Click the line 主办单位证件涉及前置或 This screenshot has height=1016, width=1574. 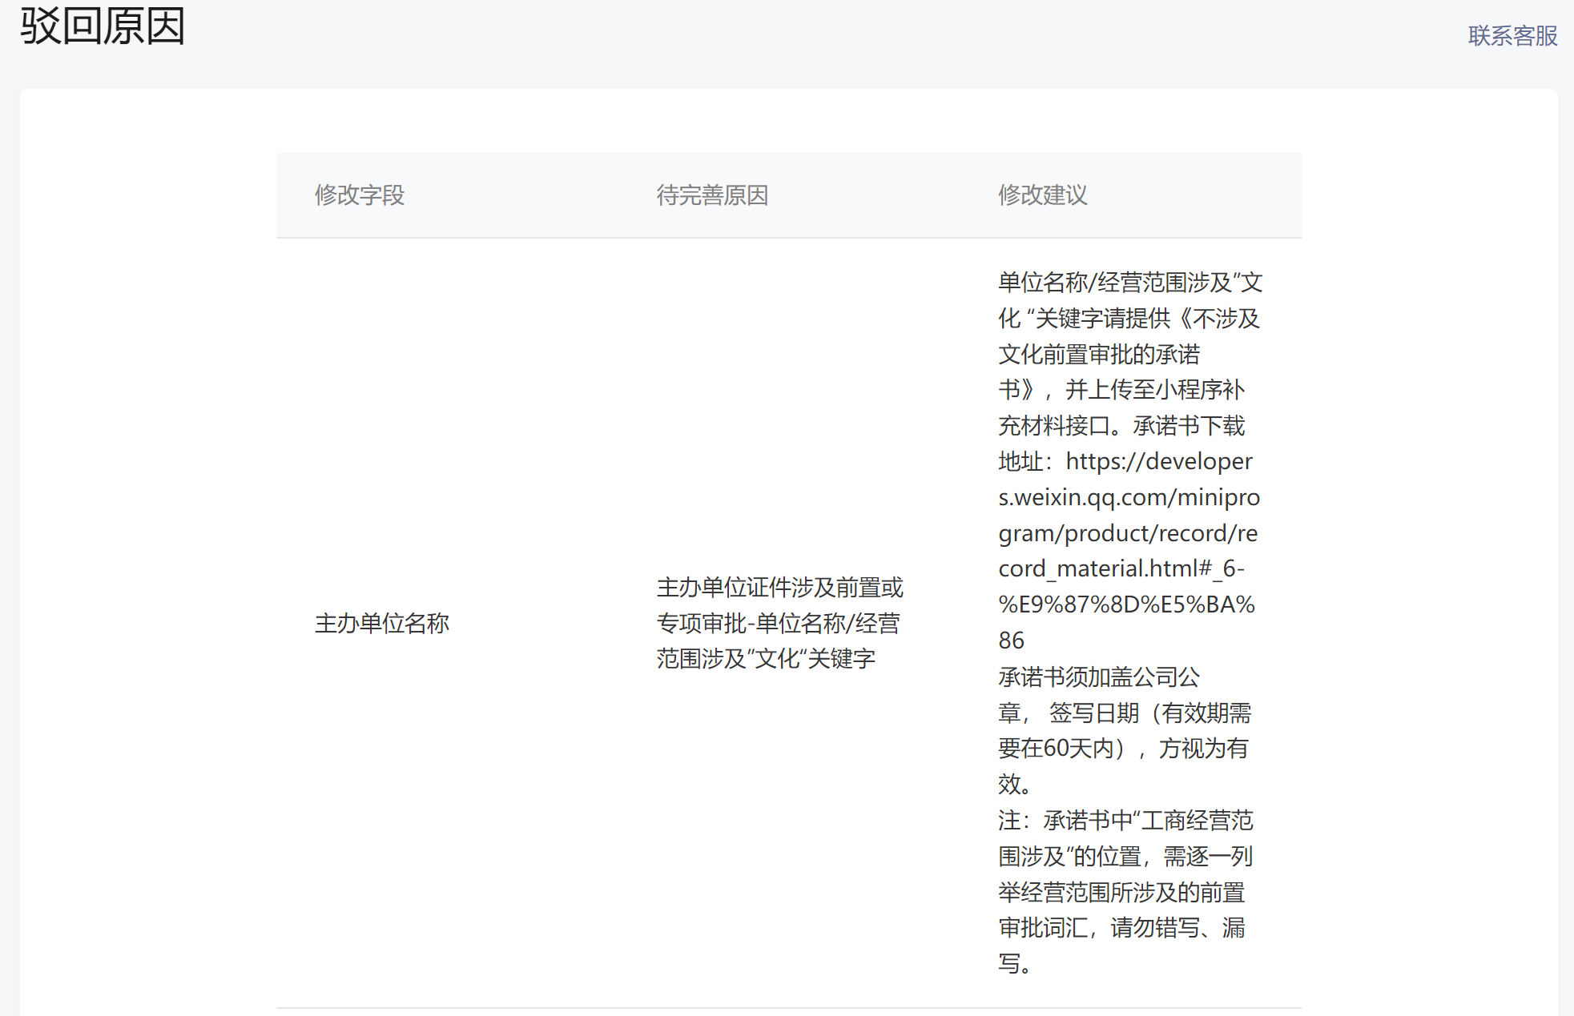pyautogui.click(x=779, y=588)
